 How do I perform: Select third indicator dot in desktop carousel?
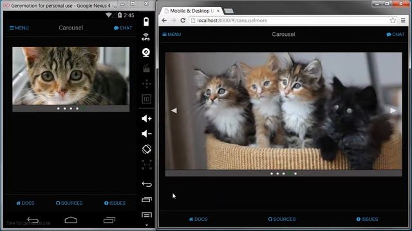[283, 173]
